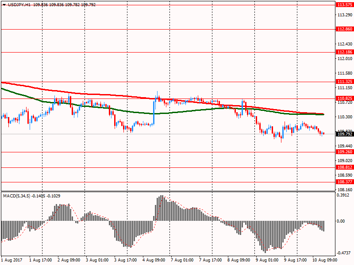Image resolution: width=354 pixels, height=265 pixels.
Task: Click the 108.160 price scale value
Action: (x=345, y=190)
